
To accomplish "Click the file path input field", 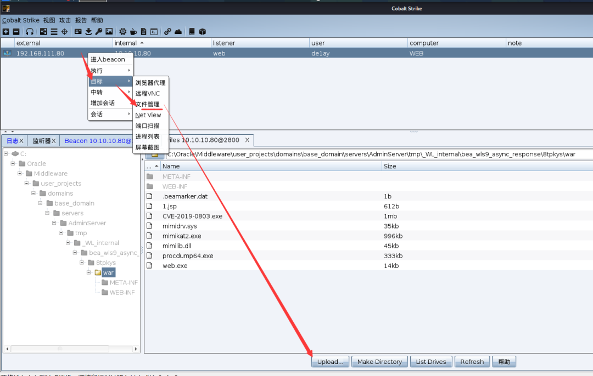I will click(x=379, y=155).
